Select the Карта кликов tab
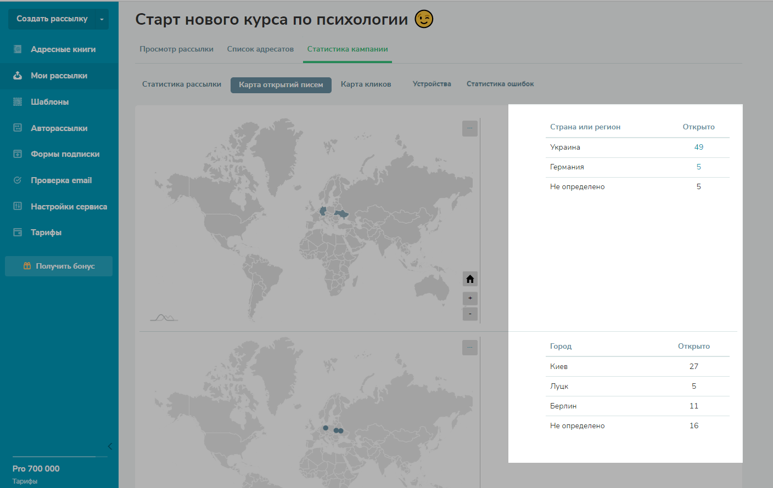Viewport: 773px width, 488px height. pos(366,84)
